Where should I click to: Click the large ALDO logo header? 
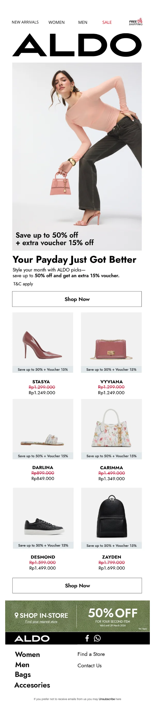[77, 45]
